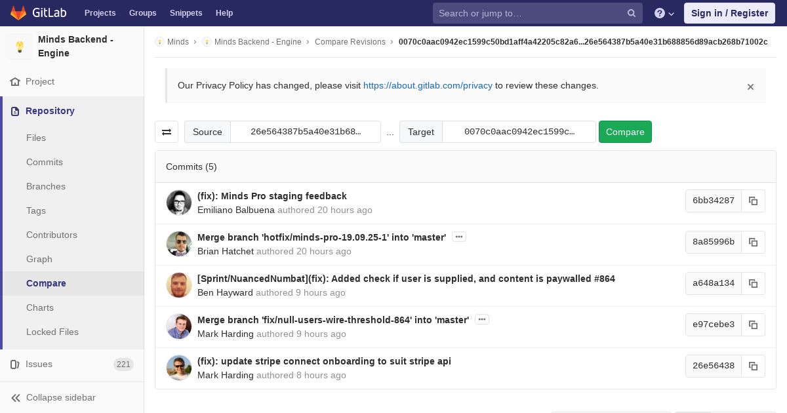Click the green Compare button
The width and height of the screenshot is (787, 413).
click(625, 132)
